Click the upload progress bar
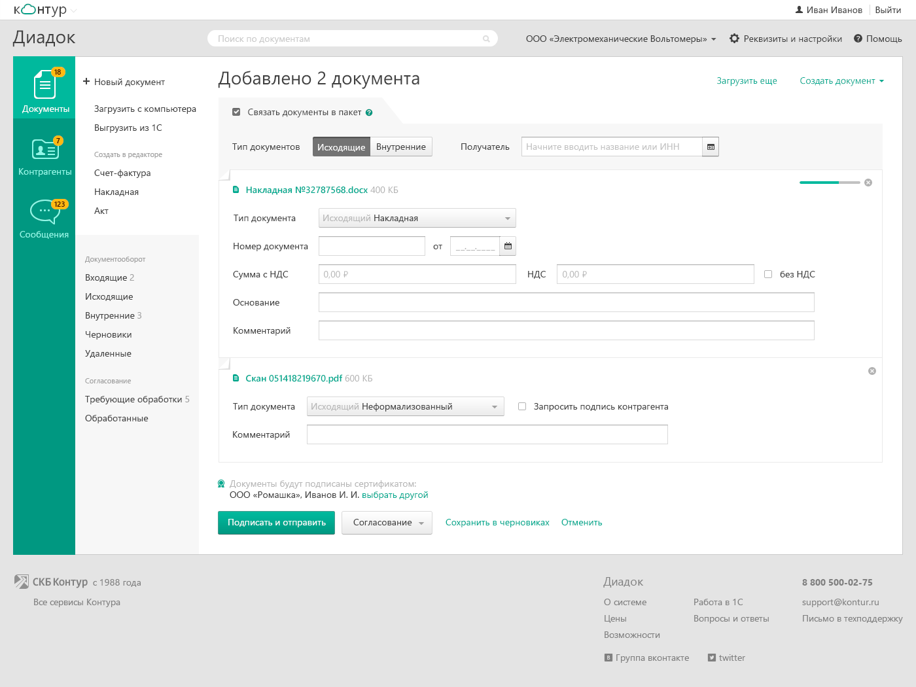This screenshot has height=687, width=916. 829,183
